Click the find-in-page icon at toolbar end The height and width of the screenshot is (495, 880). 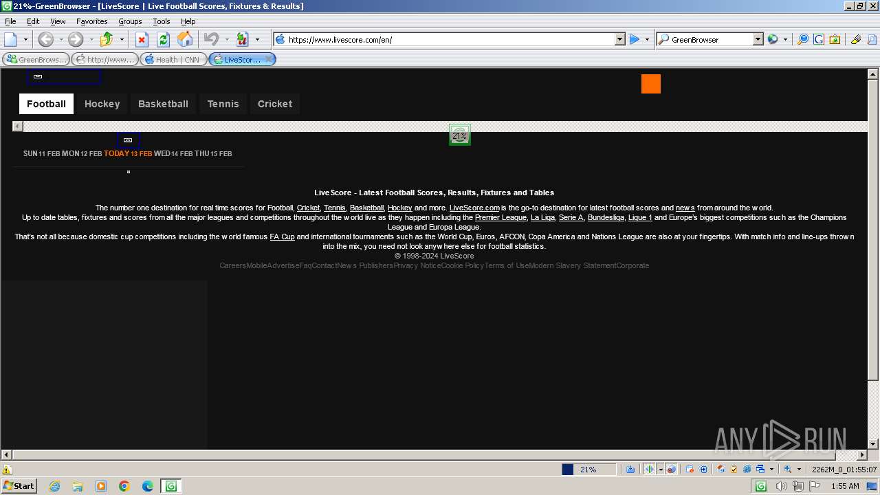point(871,39)
